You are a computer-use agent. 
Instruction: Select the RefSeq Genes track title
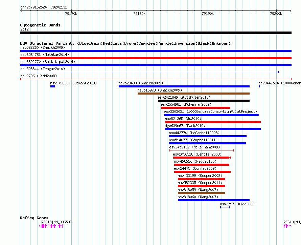[x=34, y=218]
